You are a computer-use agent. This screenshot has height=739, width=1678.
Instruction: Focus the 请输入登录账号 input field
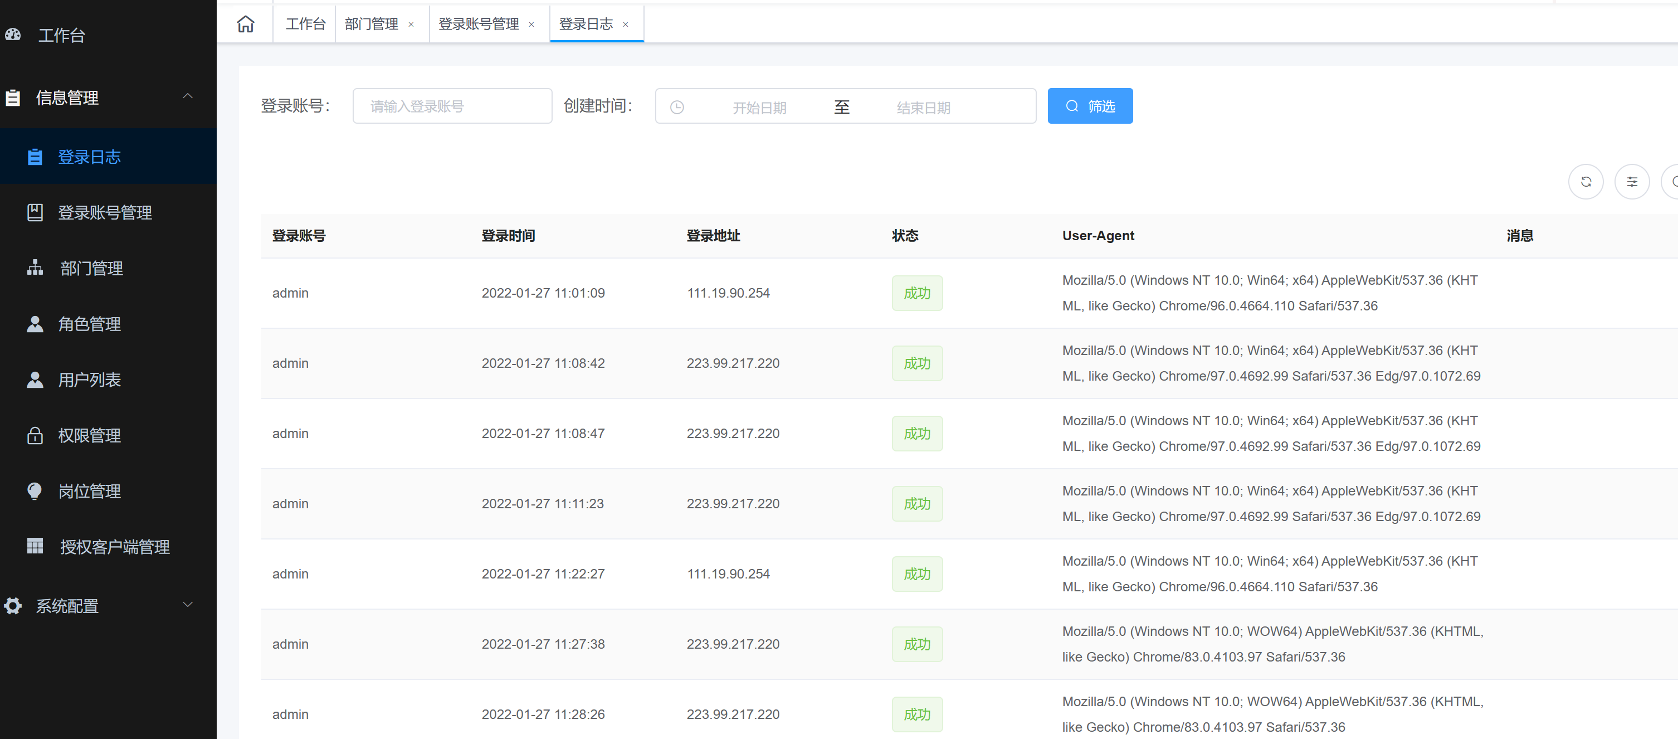pyautogui.click(x=452, y=105)
